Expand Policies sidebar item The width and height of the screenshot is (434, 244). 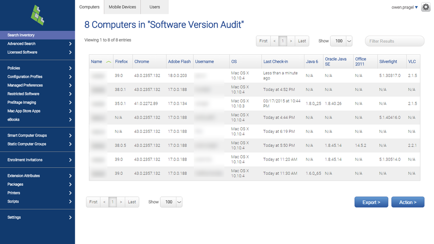pyautogui.click(x=37, y=68)
